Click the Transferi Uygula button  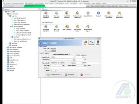pyautogui.click(x=54, y=75)
